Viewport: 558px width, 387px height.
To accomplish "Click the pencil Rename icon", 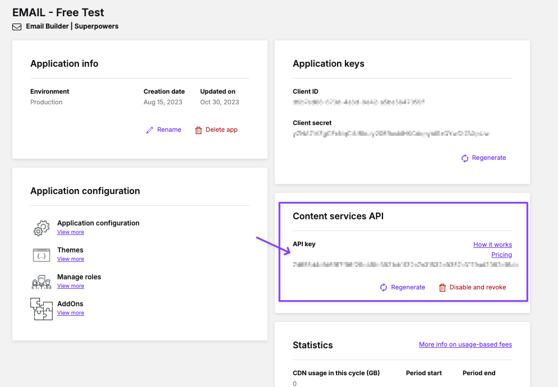I will [150, 130].
